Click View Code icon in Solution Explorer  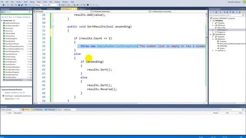click(x=237, y=12)
